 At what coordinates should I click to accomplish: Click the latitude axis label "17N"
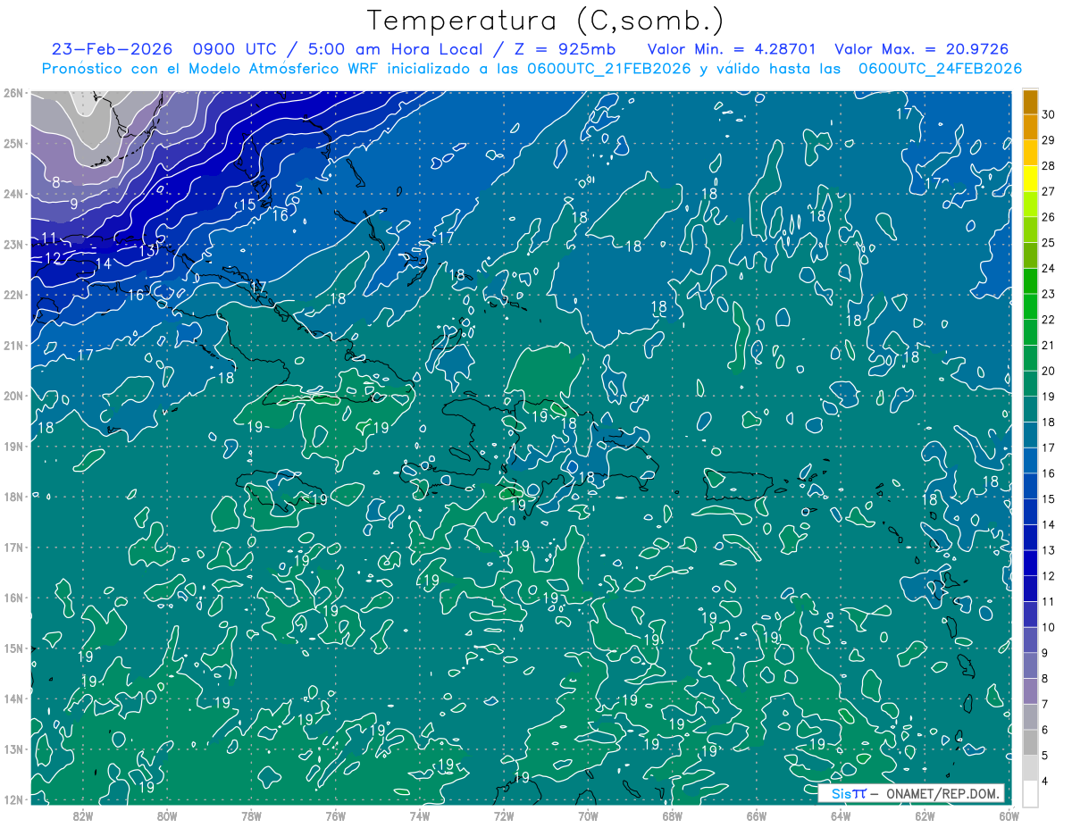pos(13,547)
